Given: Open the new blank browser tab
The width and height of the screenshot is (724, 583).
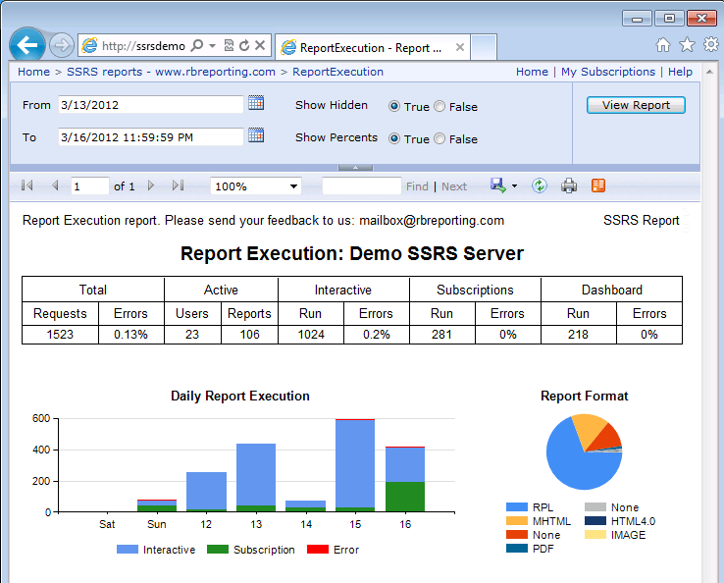Looking at the screenshot, I should tap(484, 47).
